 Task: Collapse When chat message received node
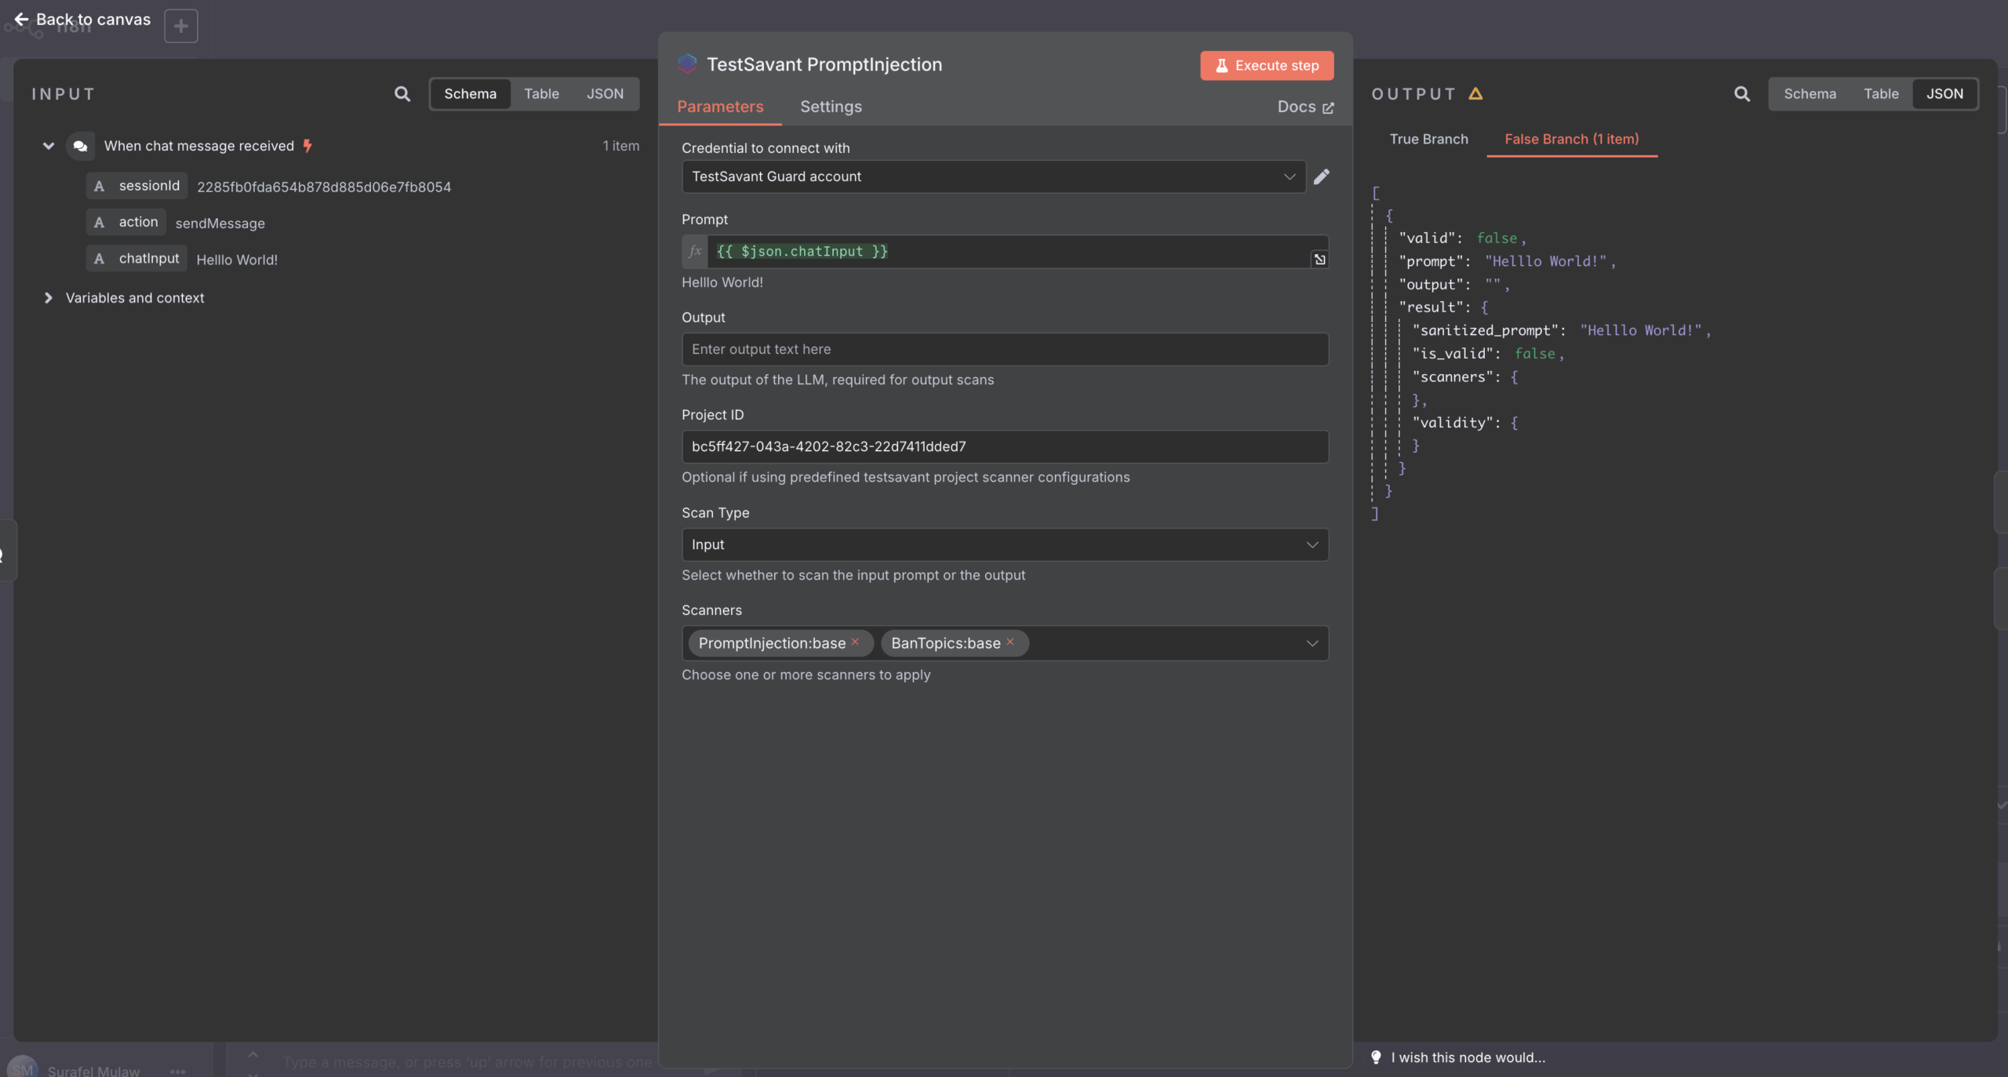pyautogui.click(x=49, y=146)
